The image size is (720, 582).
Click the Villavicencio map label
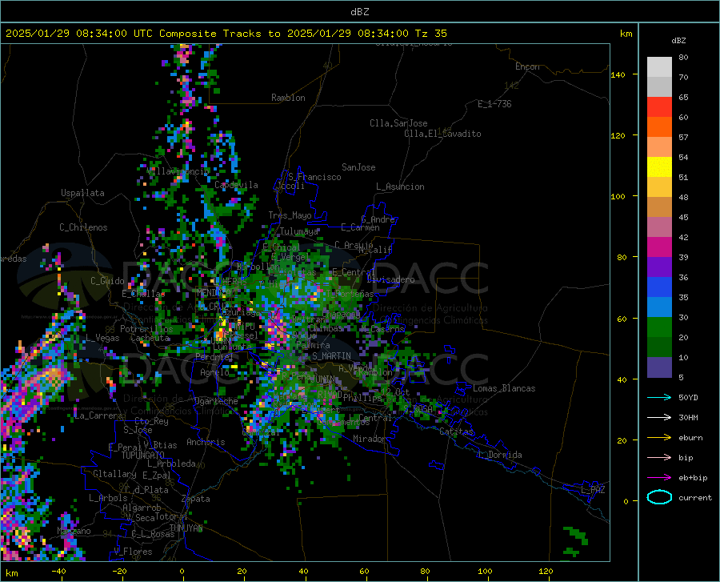(x=178, y=171)
